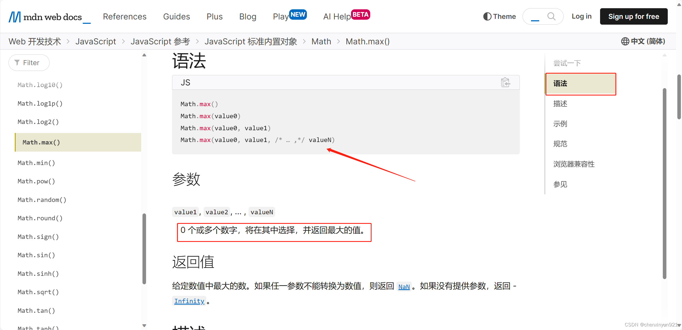682x330 pixels.
Task: Click the search magnifier icon
Action: tap(551, 16)
